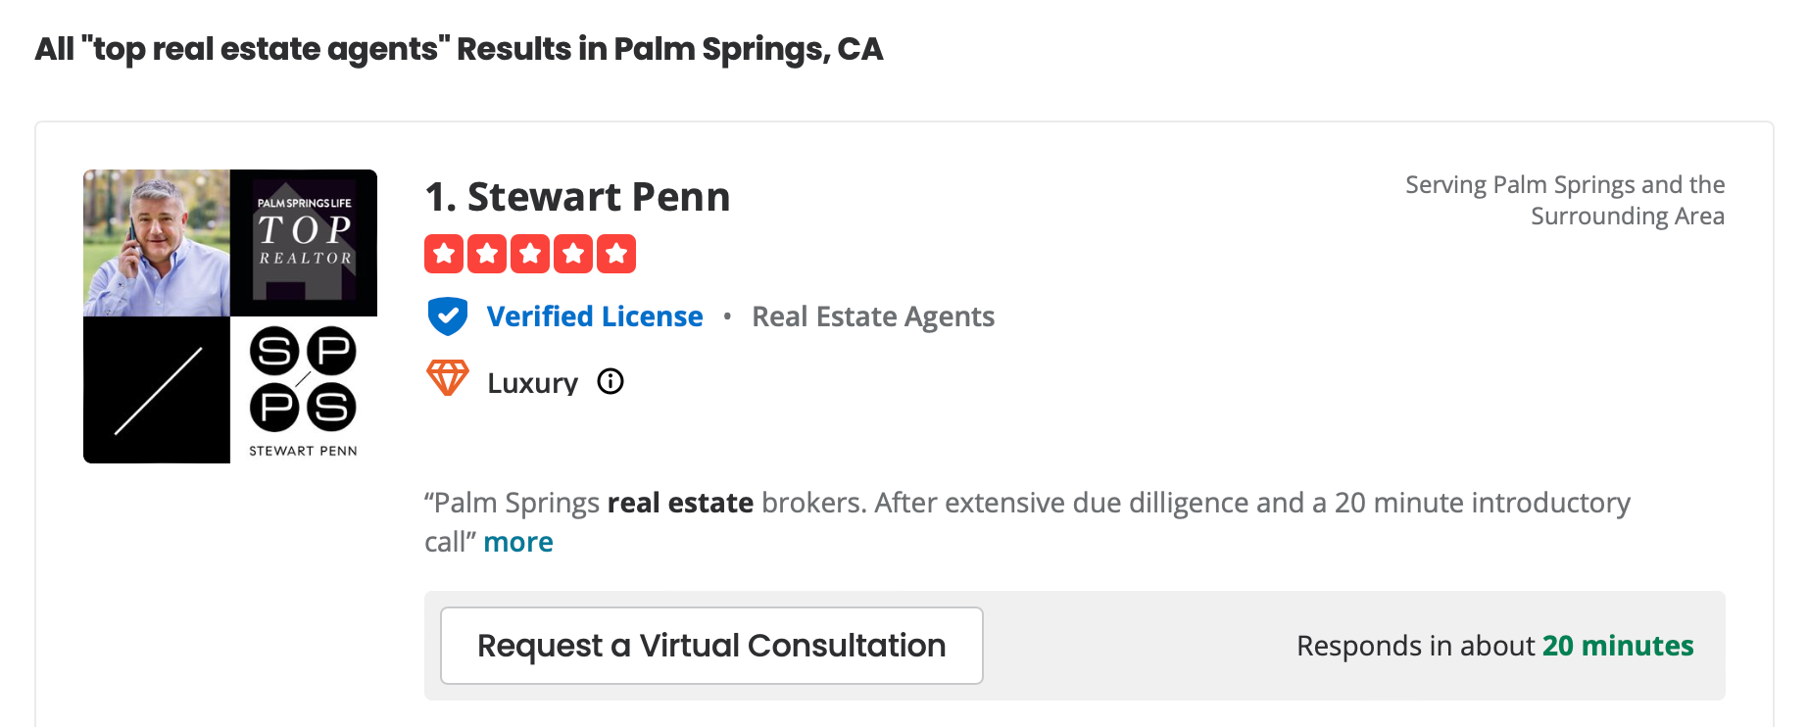
Task: Click the first red rating star
Action: click(444, 254)
